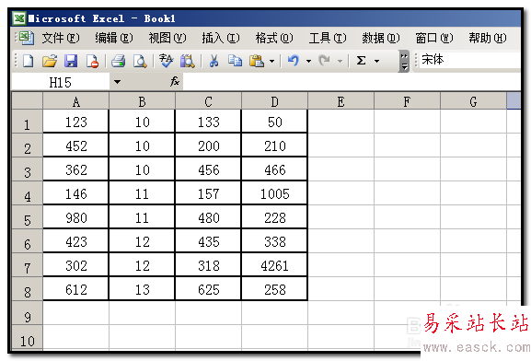Expand the toolbar options overflow chevron

point(404,62)
